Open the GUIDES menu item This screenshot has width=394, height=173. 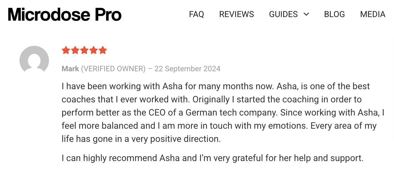pos(283,14)
